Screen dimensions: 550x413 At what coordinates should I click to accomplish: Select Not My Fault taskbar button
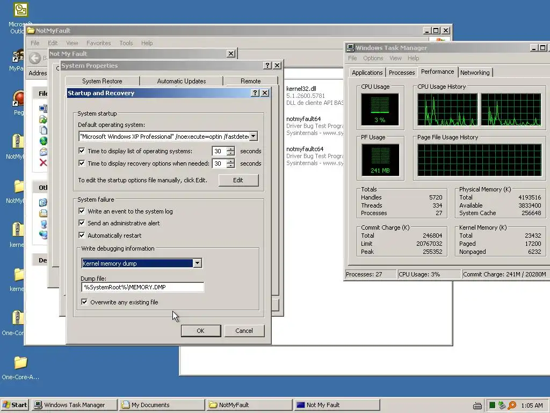click(337, 405)
